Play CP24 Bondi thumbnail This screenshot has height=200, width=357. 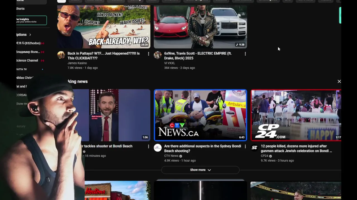[296, 115]
